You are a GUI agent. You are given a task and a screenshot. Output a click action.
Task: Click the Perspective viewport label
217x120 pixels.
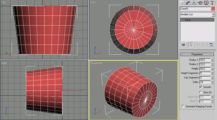(96, 63)
